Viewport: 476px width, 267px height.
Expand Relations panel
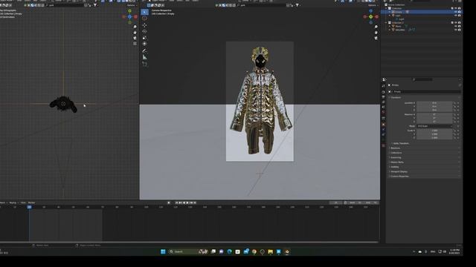[x=395, y=148]
